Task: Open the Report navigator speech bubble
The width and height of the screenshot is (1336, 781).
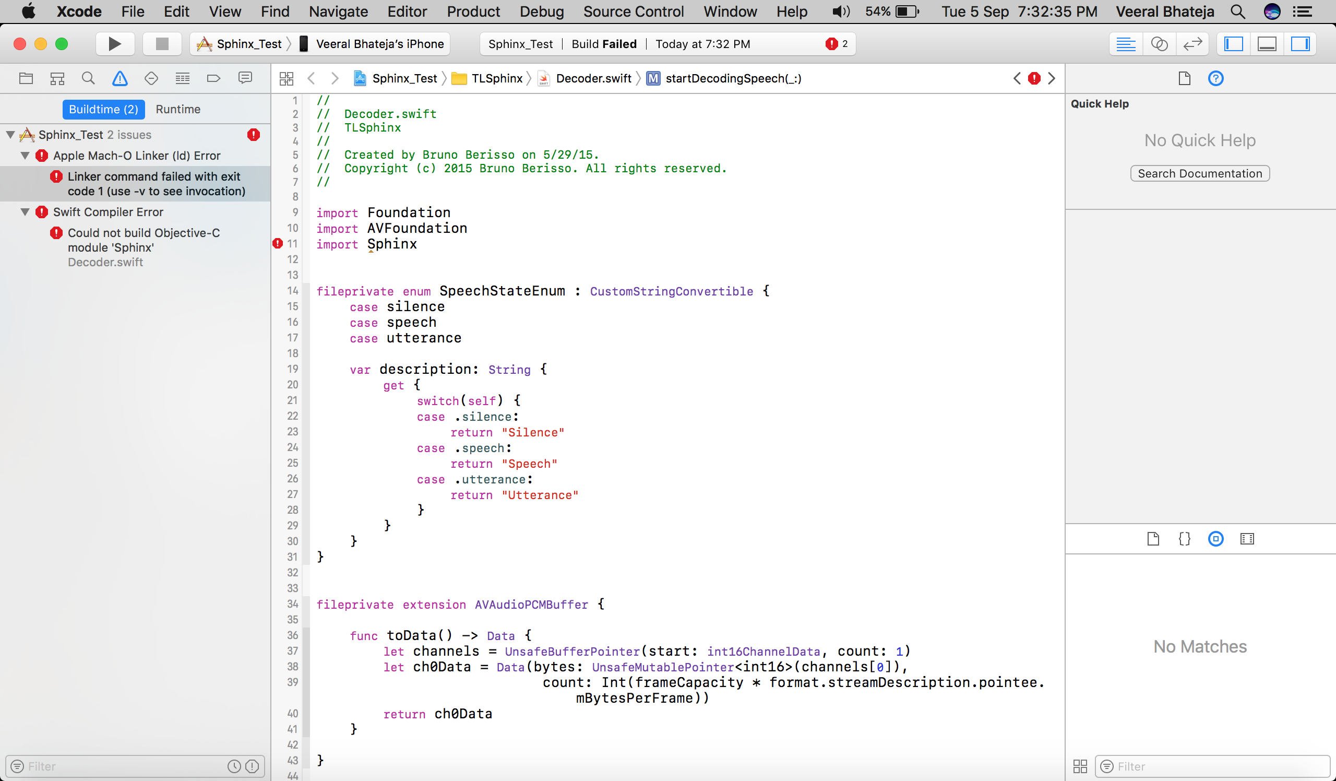Action: 245,78
